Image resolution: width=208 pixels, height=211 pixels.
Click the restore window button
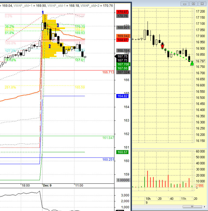[193, 4]
